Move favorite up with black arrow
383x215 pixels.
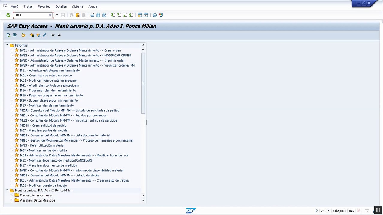point(59,35)
